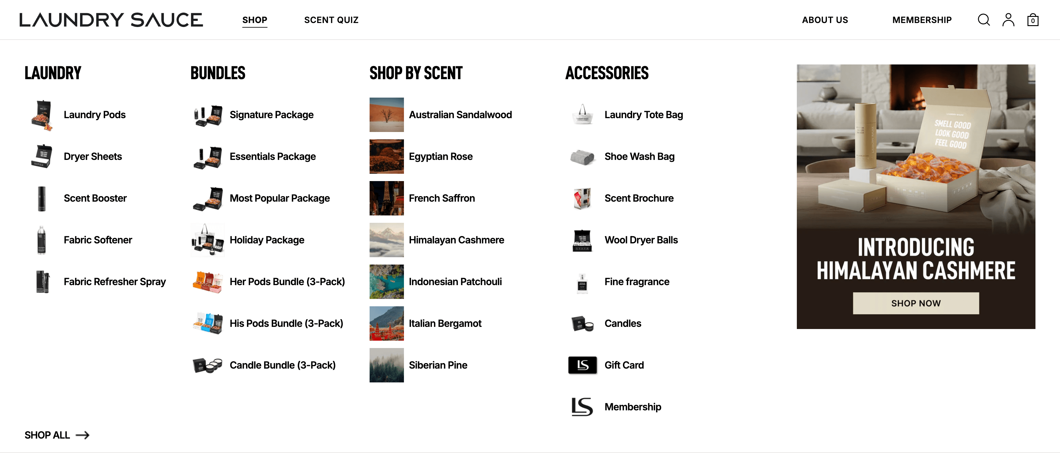
Task: Choose Her Pods Bundle (3-Pack)
Action: click(287, 282)
